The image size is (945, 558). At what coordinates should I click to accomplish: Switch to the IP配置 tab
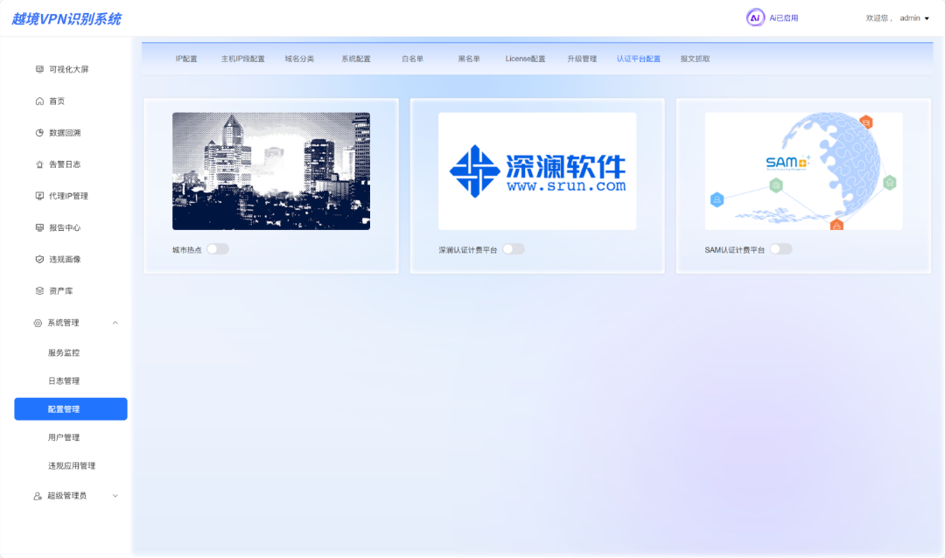[x=186, y=59]
